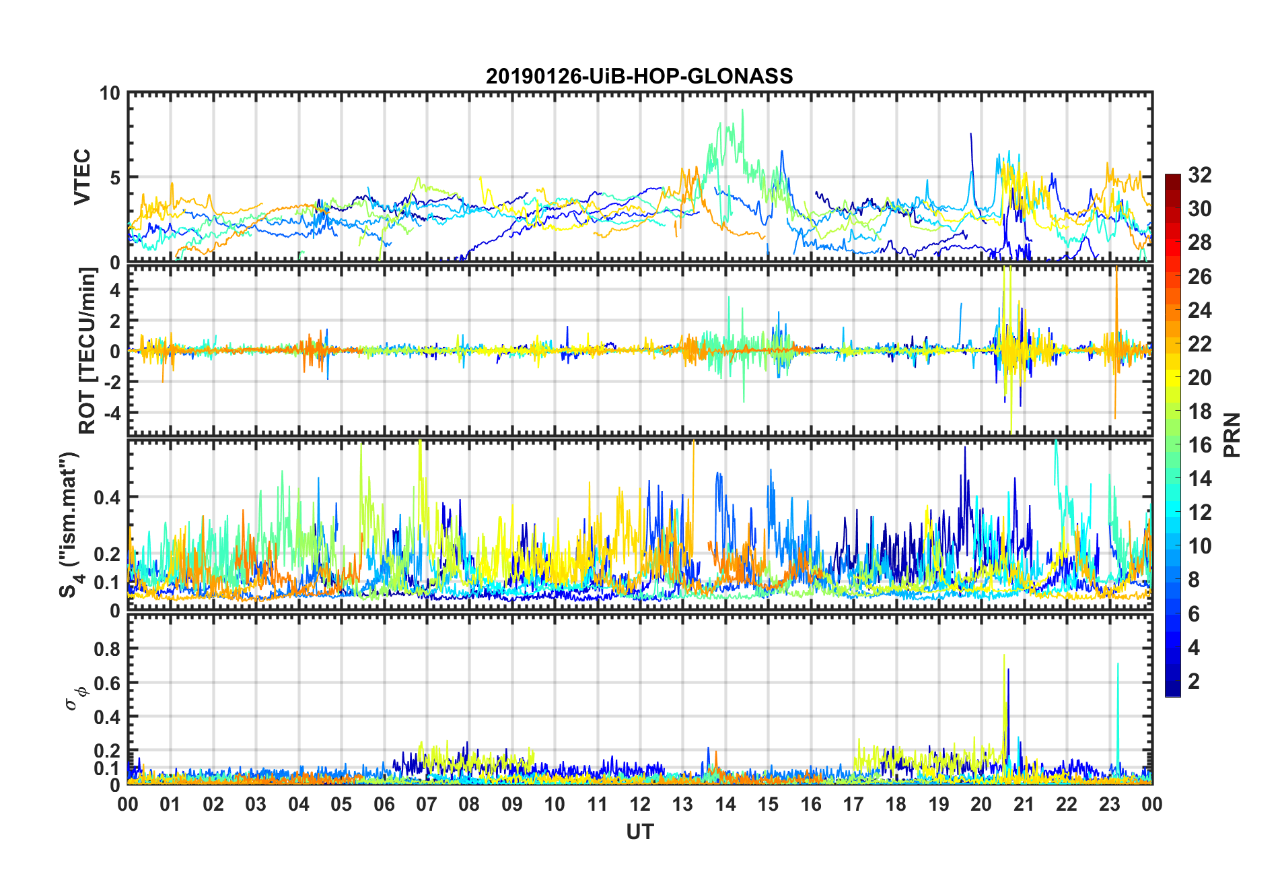Click the ROT [TECU/min] y-axis label
This screenshot has height=870, width=1280.
(87, 351)
